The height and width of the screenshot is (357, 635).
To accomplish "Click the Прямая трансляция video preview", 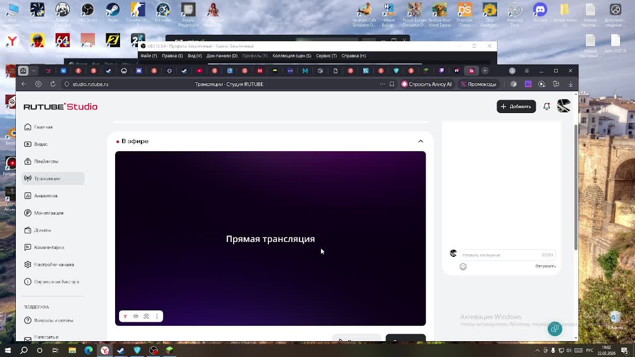I will (x=270, y=238).
